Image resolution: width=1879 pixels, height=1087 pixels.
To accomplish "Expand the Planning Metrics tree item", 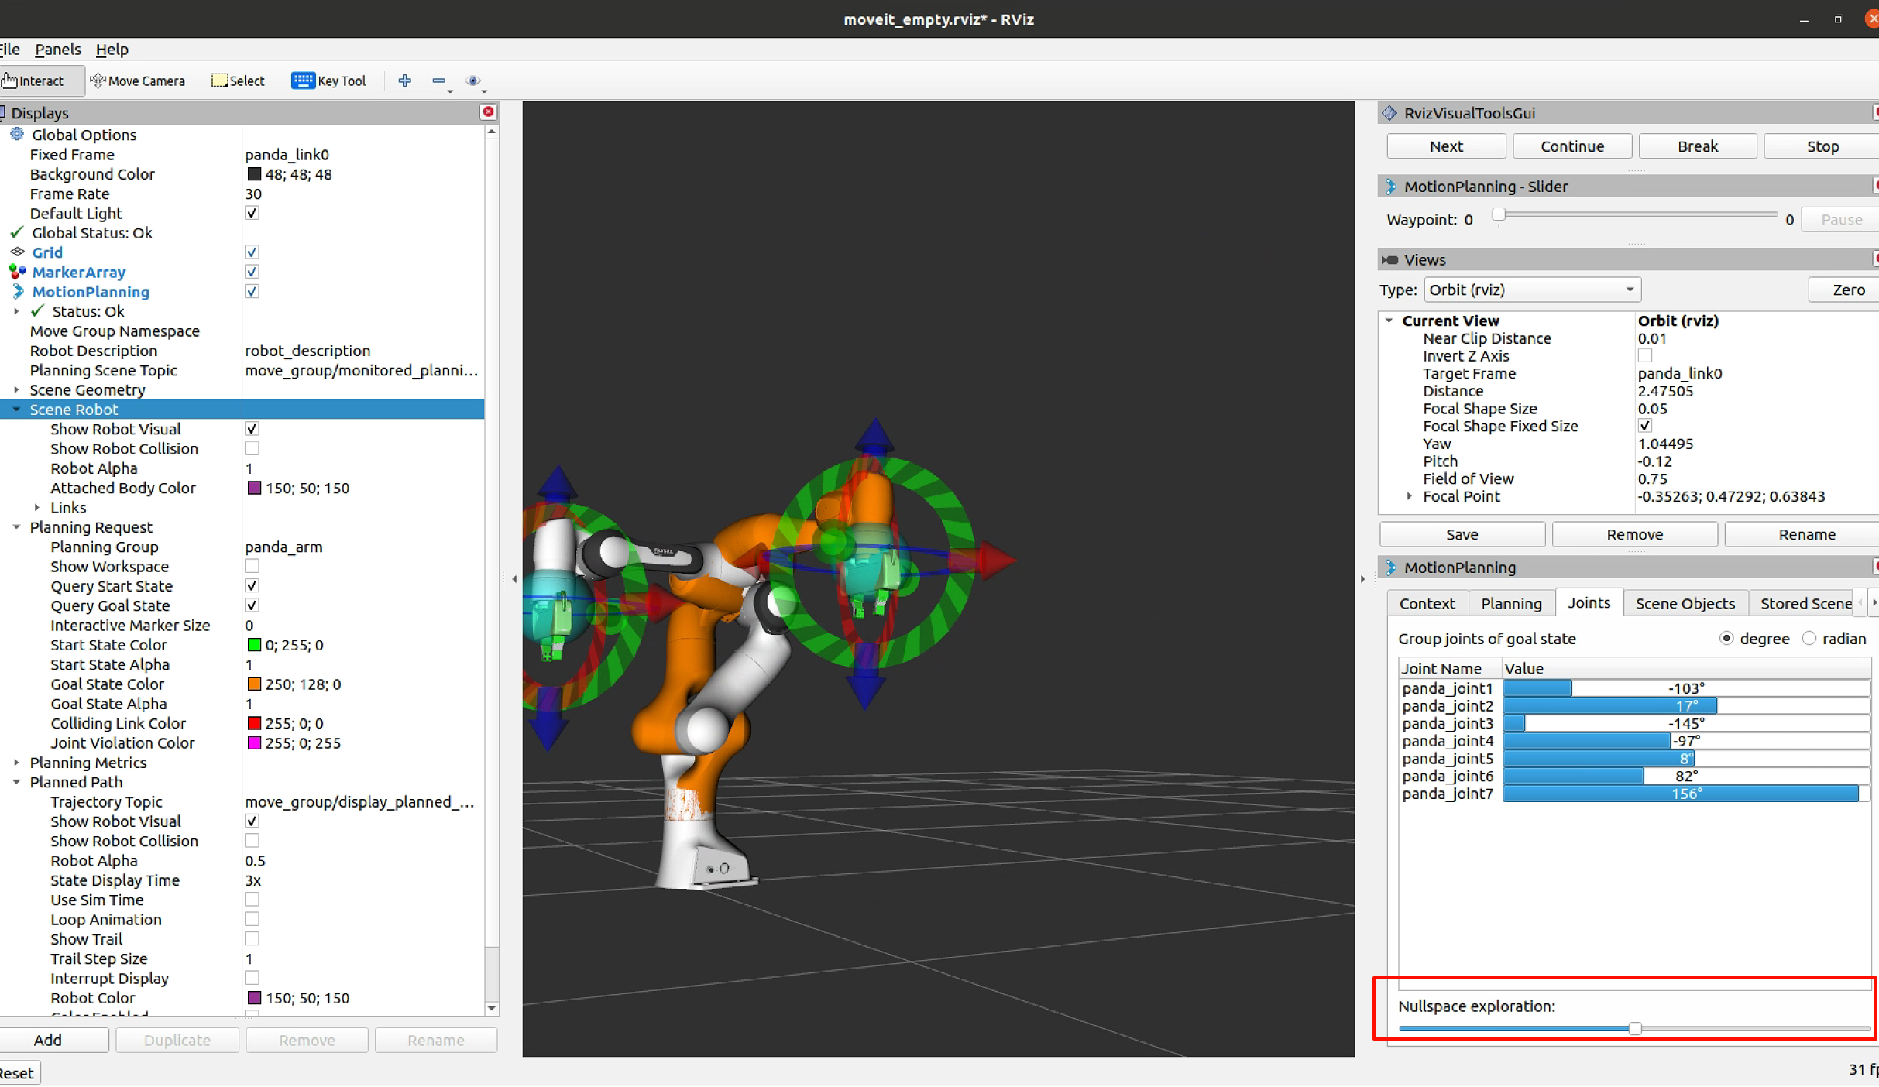I will point(16,763).
